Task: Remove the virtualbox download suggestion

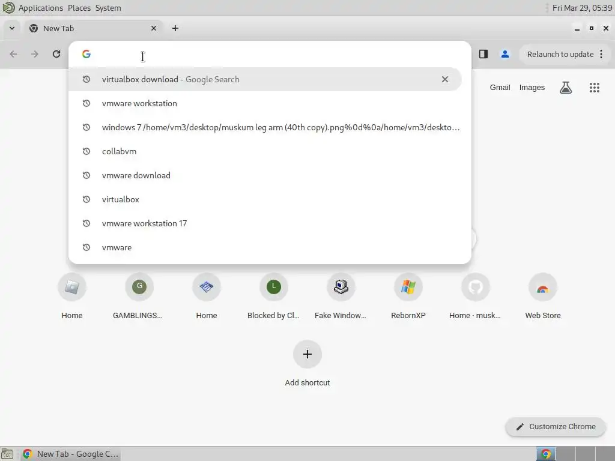Action: pos(445,79)
